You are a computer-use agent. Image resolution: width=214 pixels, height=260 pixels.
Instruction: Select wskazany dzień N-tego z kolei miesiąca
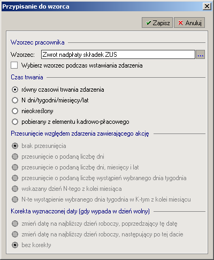click(15, 189)
